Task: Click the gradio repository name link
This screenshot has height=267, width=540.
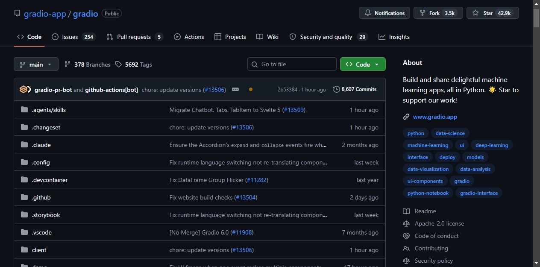Action: (x=85, y=14)
